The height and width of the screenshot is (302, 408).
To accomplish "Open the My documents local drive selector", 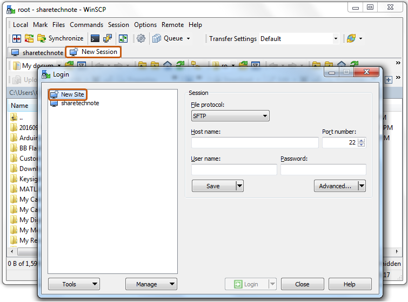I will click(x=37, y=65).
